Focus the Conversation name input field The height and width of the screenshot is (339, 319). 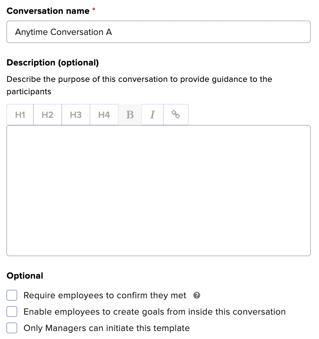158,32
